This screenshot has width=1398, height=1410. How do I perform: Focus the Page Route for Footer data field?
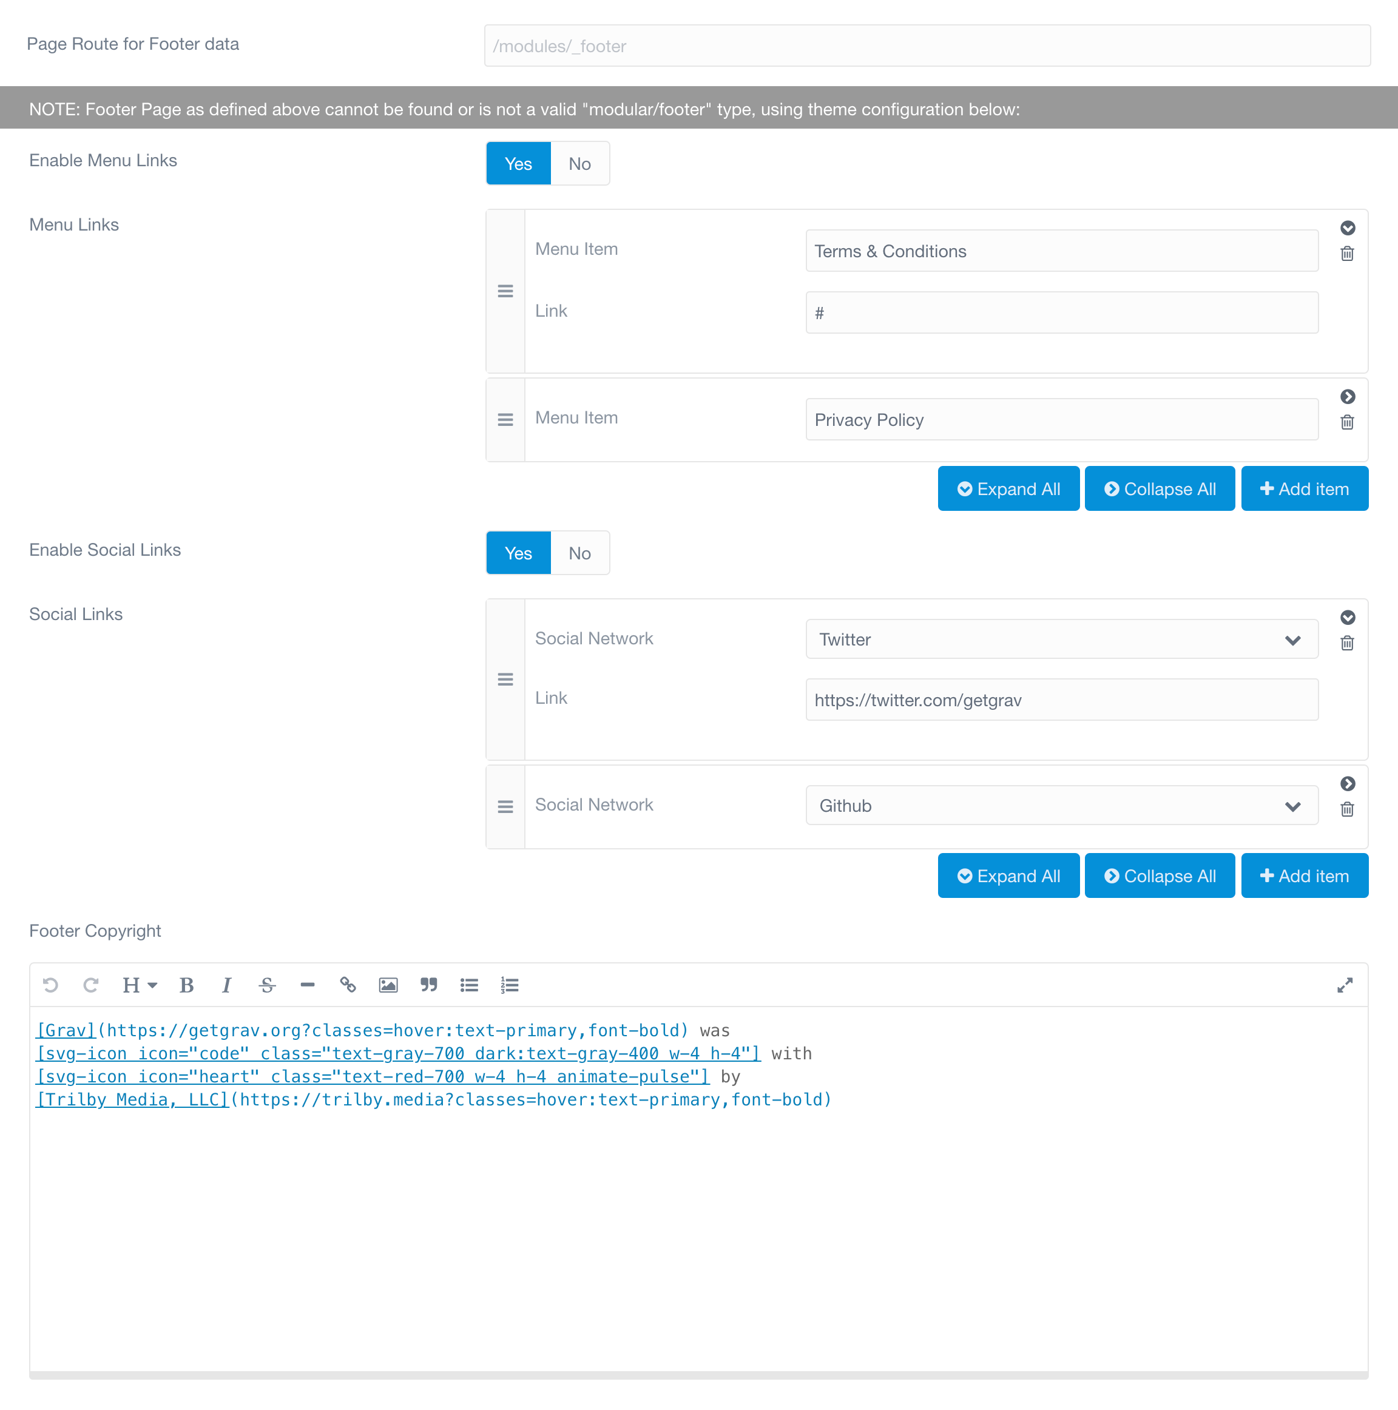pos(927,46)
